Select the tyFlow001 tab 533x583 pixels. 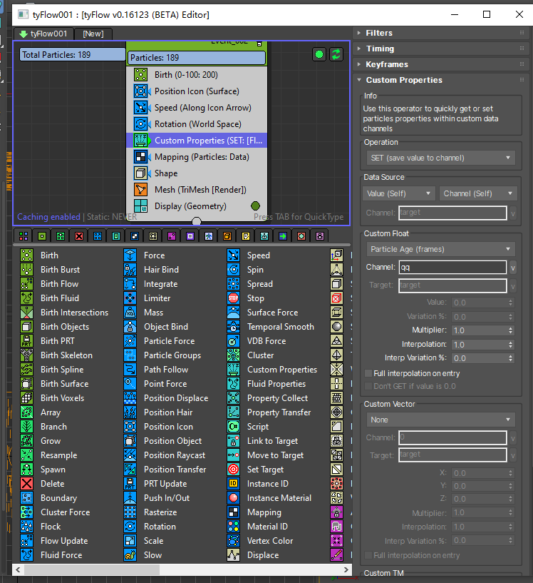coord(43,34)
